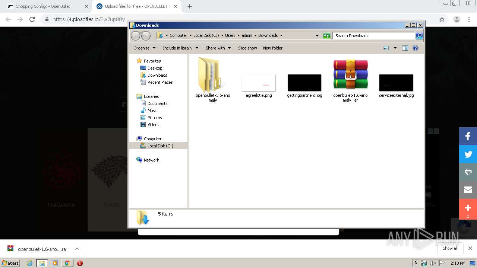This screenshot has height=268, width=477.
Task: Open the Windows Start menu
Action: pos(10,263)
